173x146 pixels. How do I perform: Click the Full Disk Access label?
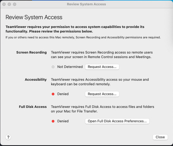(33, 107)
